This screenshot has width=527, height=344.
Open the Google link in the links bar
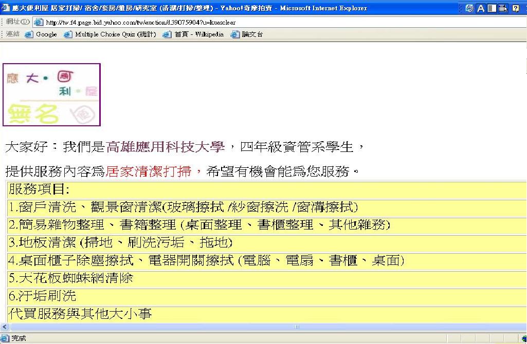pyautogui.click(x=41, y=34)
